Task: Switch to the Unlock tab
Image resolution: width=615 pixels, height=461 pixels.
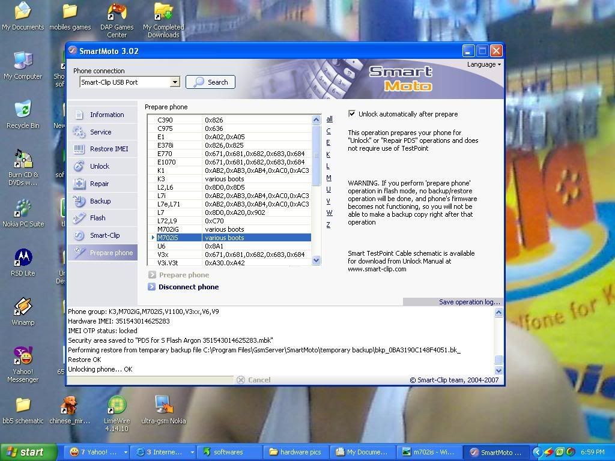Action: point(103,166)
